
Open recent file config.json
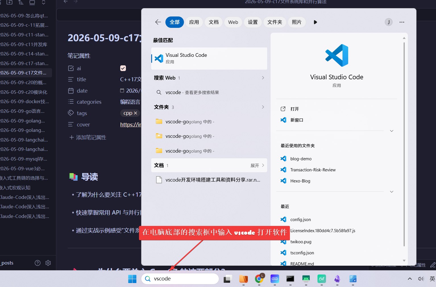click(300, 219)
